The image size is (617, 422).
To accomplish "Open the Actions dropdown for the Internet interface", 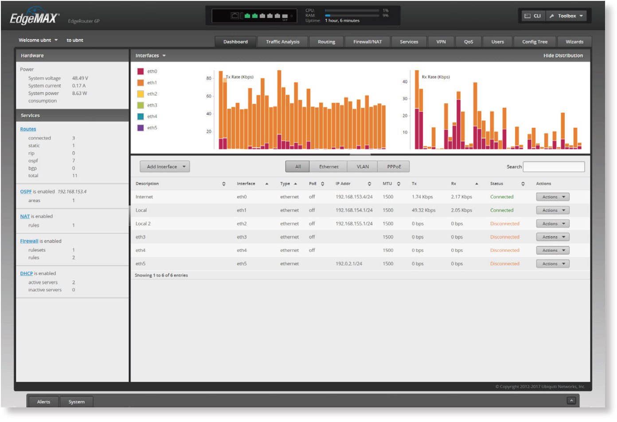I will pos(552,197).
